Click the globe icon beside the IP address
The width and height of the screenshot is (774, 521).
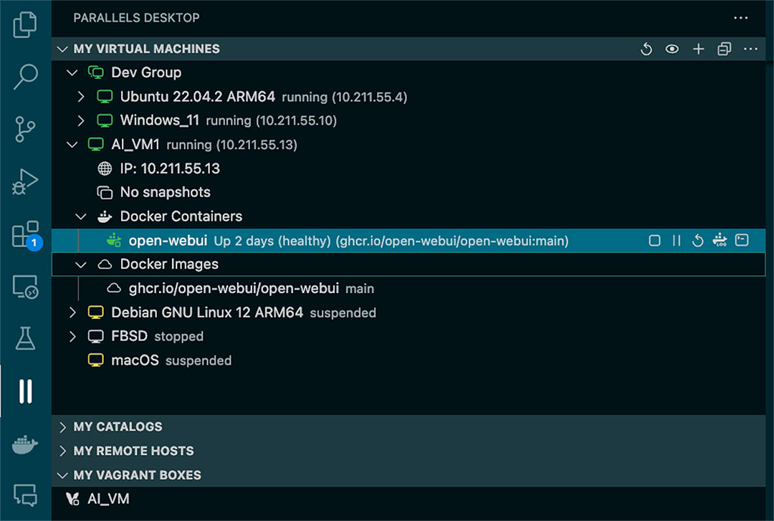(105, 168)
